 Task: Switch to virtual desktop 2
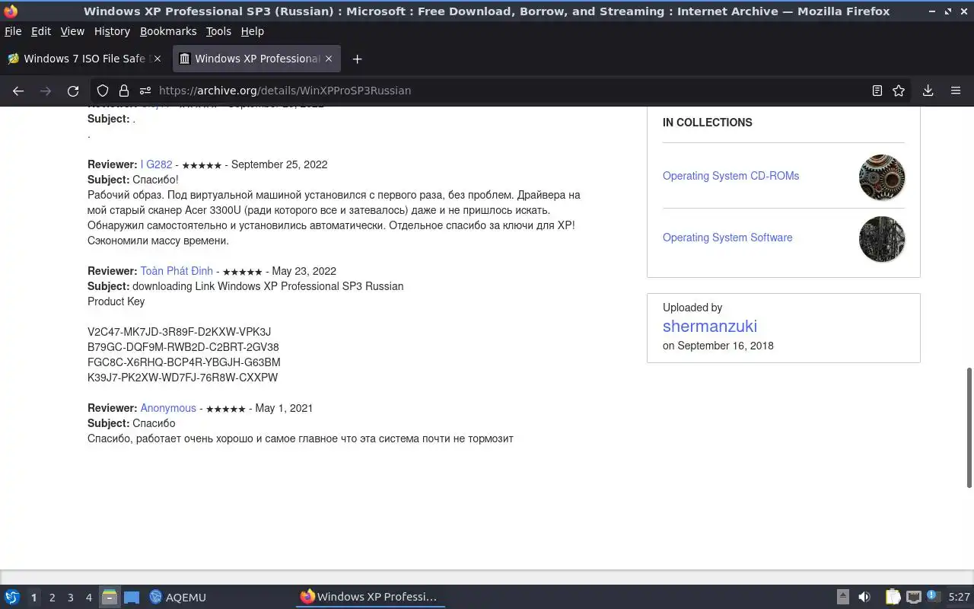point(52,598)
